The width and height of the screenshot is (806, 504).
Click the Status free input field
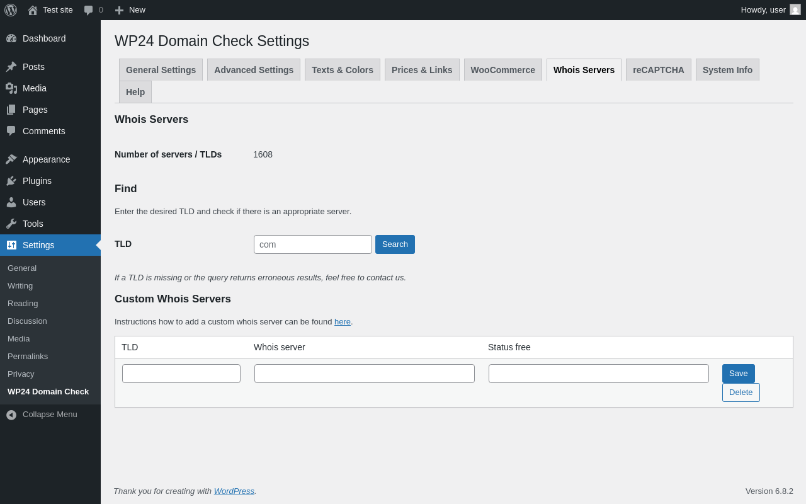(x=599, y=374)
